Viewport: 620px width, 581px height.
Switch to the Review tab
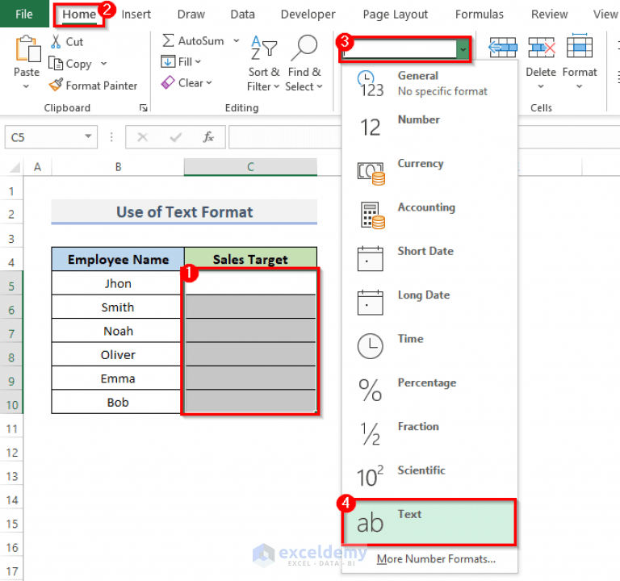click(549, 15)
